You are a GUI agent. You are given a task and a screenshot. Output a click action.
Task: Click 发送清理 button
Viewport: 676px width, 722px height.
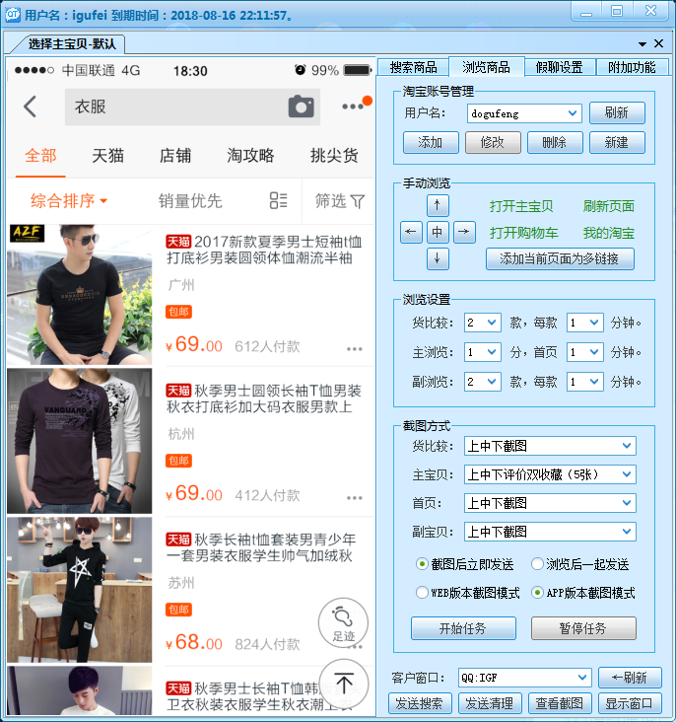[490, 703]
